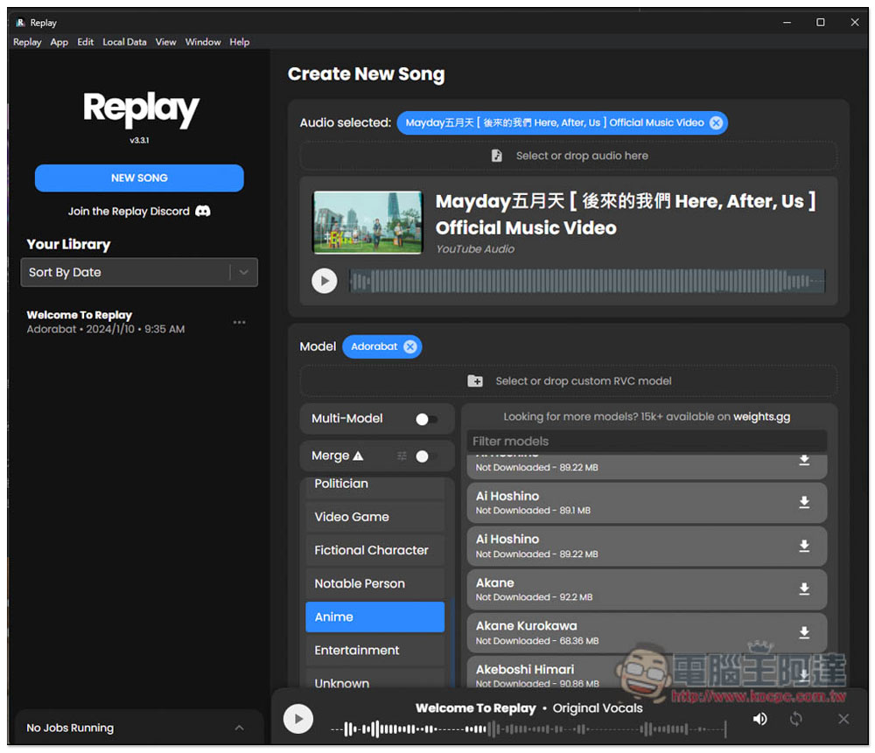This screenshot has width=875, height=753.
Task: Click folder-plus icon for custom RVC model
Action: click(475, 381)
